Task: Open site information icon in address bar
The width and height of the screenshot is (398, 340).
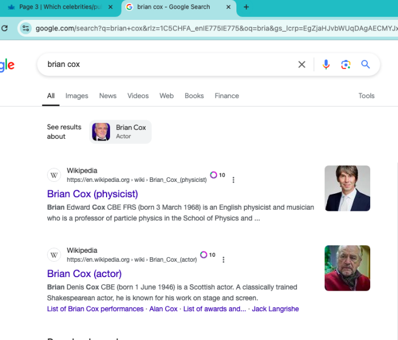Action: point(25,28)
